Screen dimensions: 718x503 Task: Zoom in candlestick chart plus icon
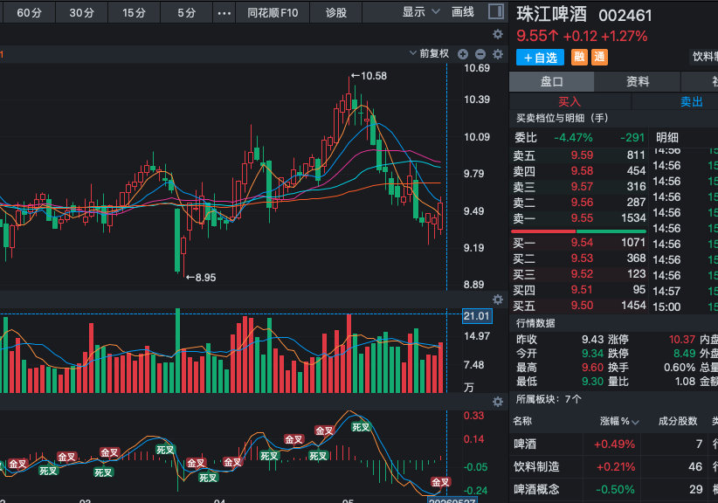coord(463,54)
